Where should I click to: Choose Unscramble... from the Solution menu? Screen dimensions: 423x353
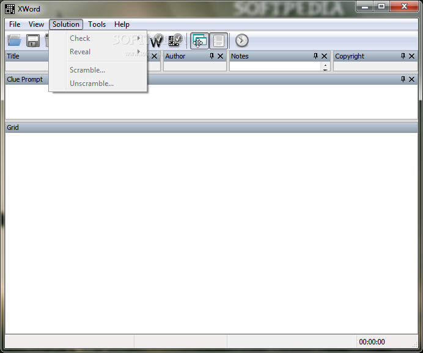coord(98,84)
